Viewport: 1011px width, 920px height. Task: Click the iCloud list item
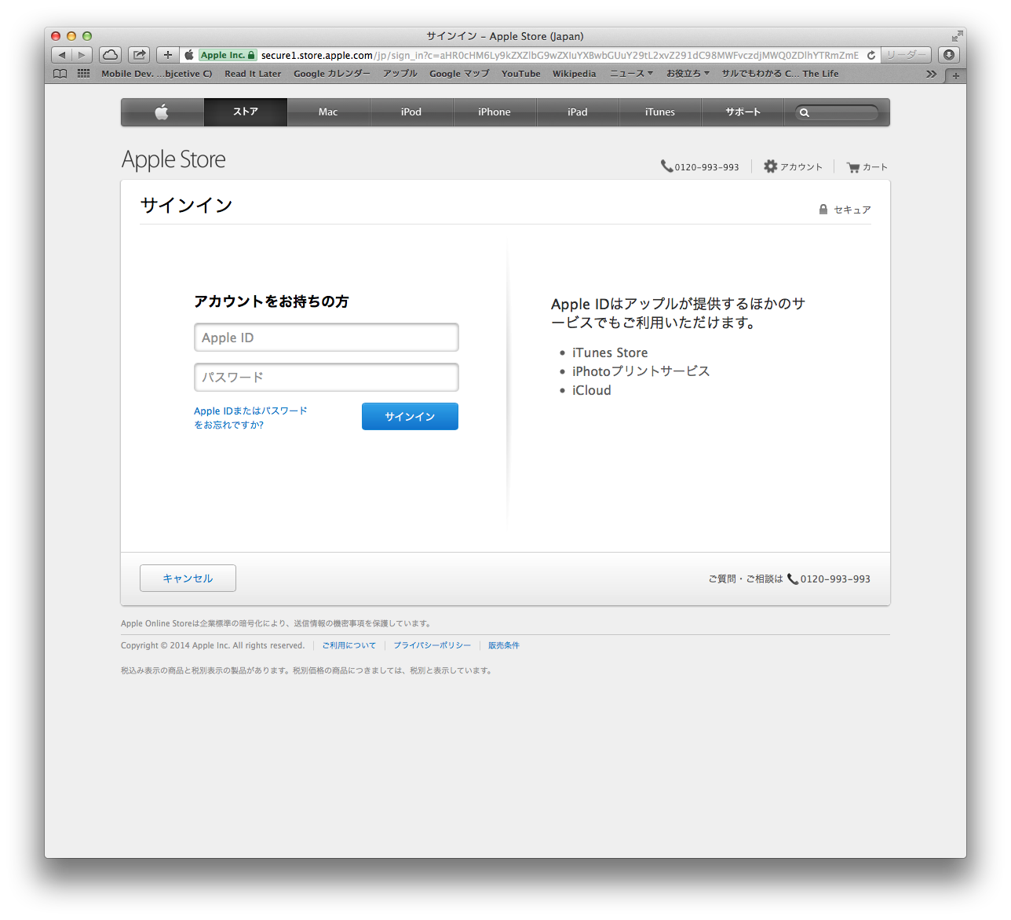(592, 391)
